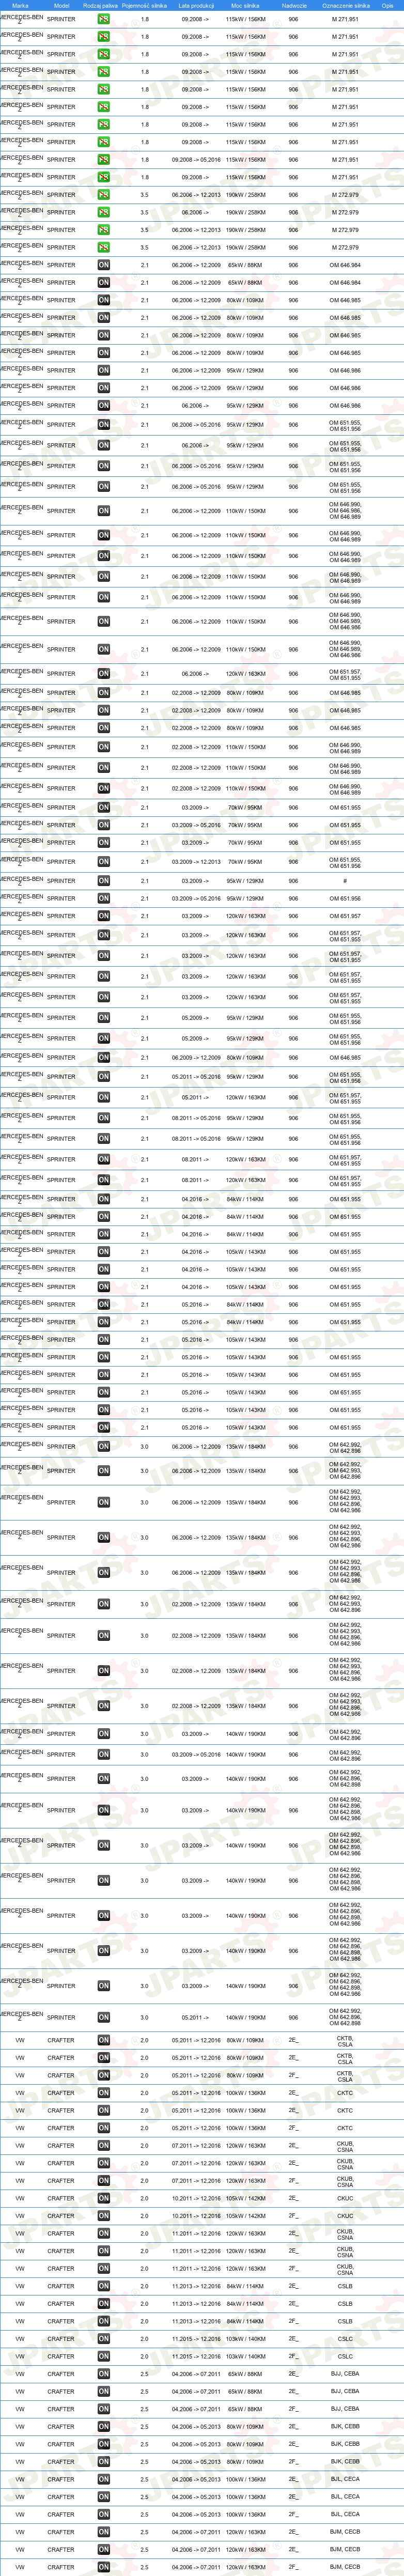Click PB icon in the 09.2008 -> 05.2016 row
The width and height of the screenshot is (404, 2576).
pyautogui.click(x=103, y=160)
